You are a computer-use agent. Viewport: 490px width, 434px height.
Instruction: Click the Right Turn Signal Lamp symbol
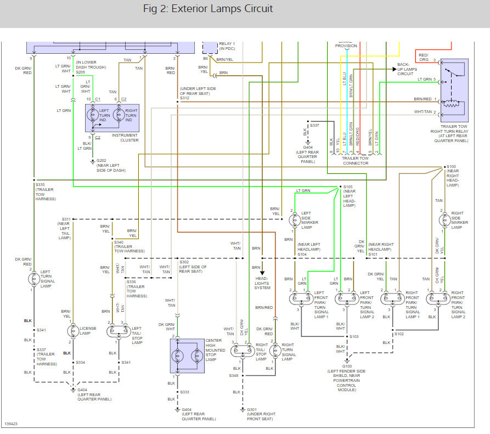275,351
